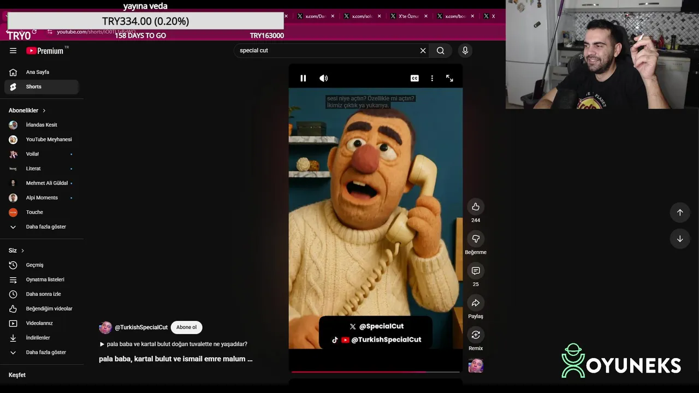699x393 pixels.
Task: Close the X'te Öznur browser tab
Action: [426, 16]
